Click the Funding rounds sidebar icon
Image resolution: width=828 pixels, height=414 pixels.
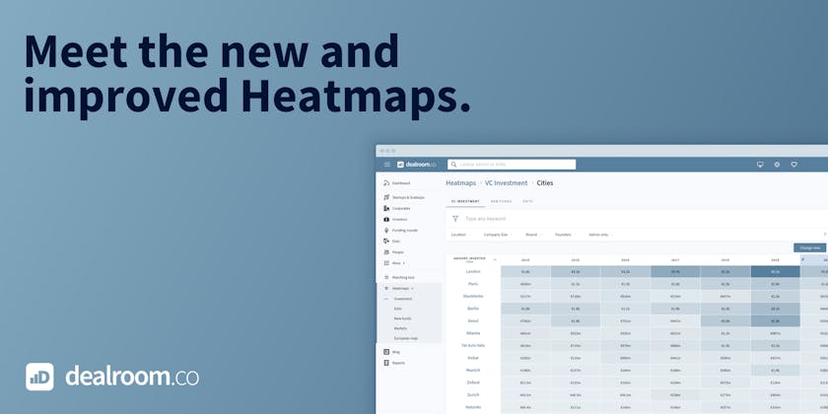click(385, 230)
